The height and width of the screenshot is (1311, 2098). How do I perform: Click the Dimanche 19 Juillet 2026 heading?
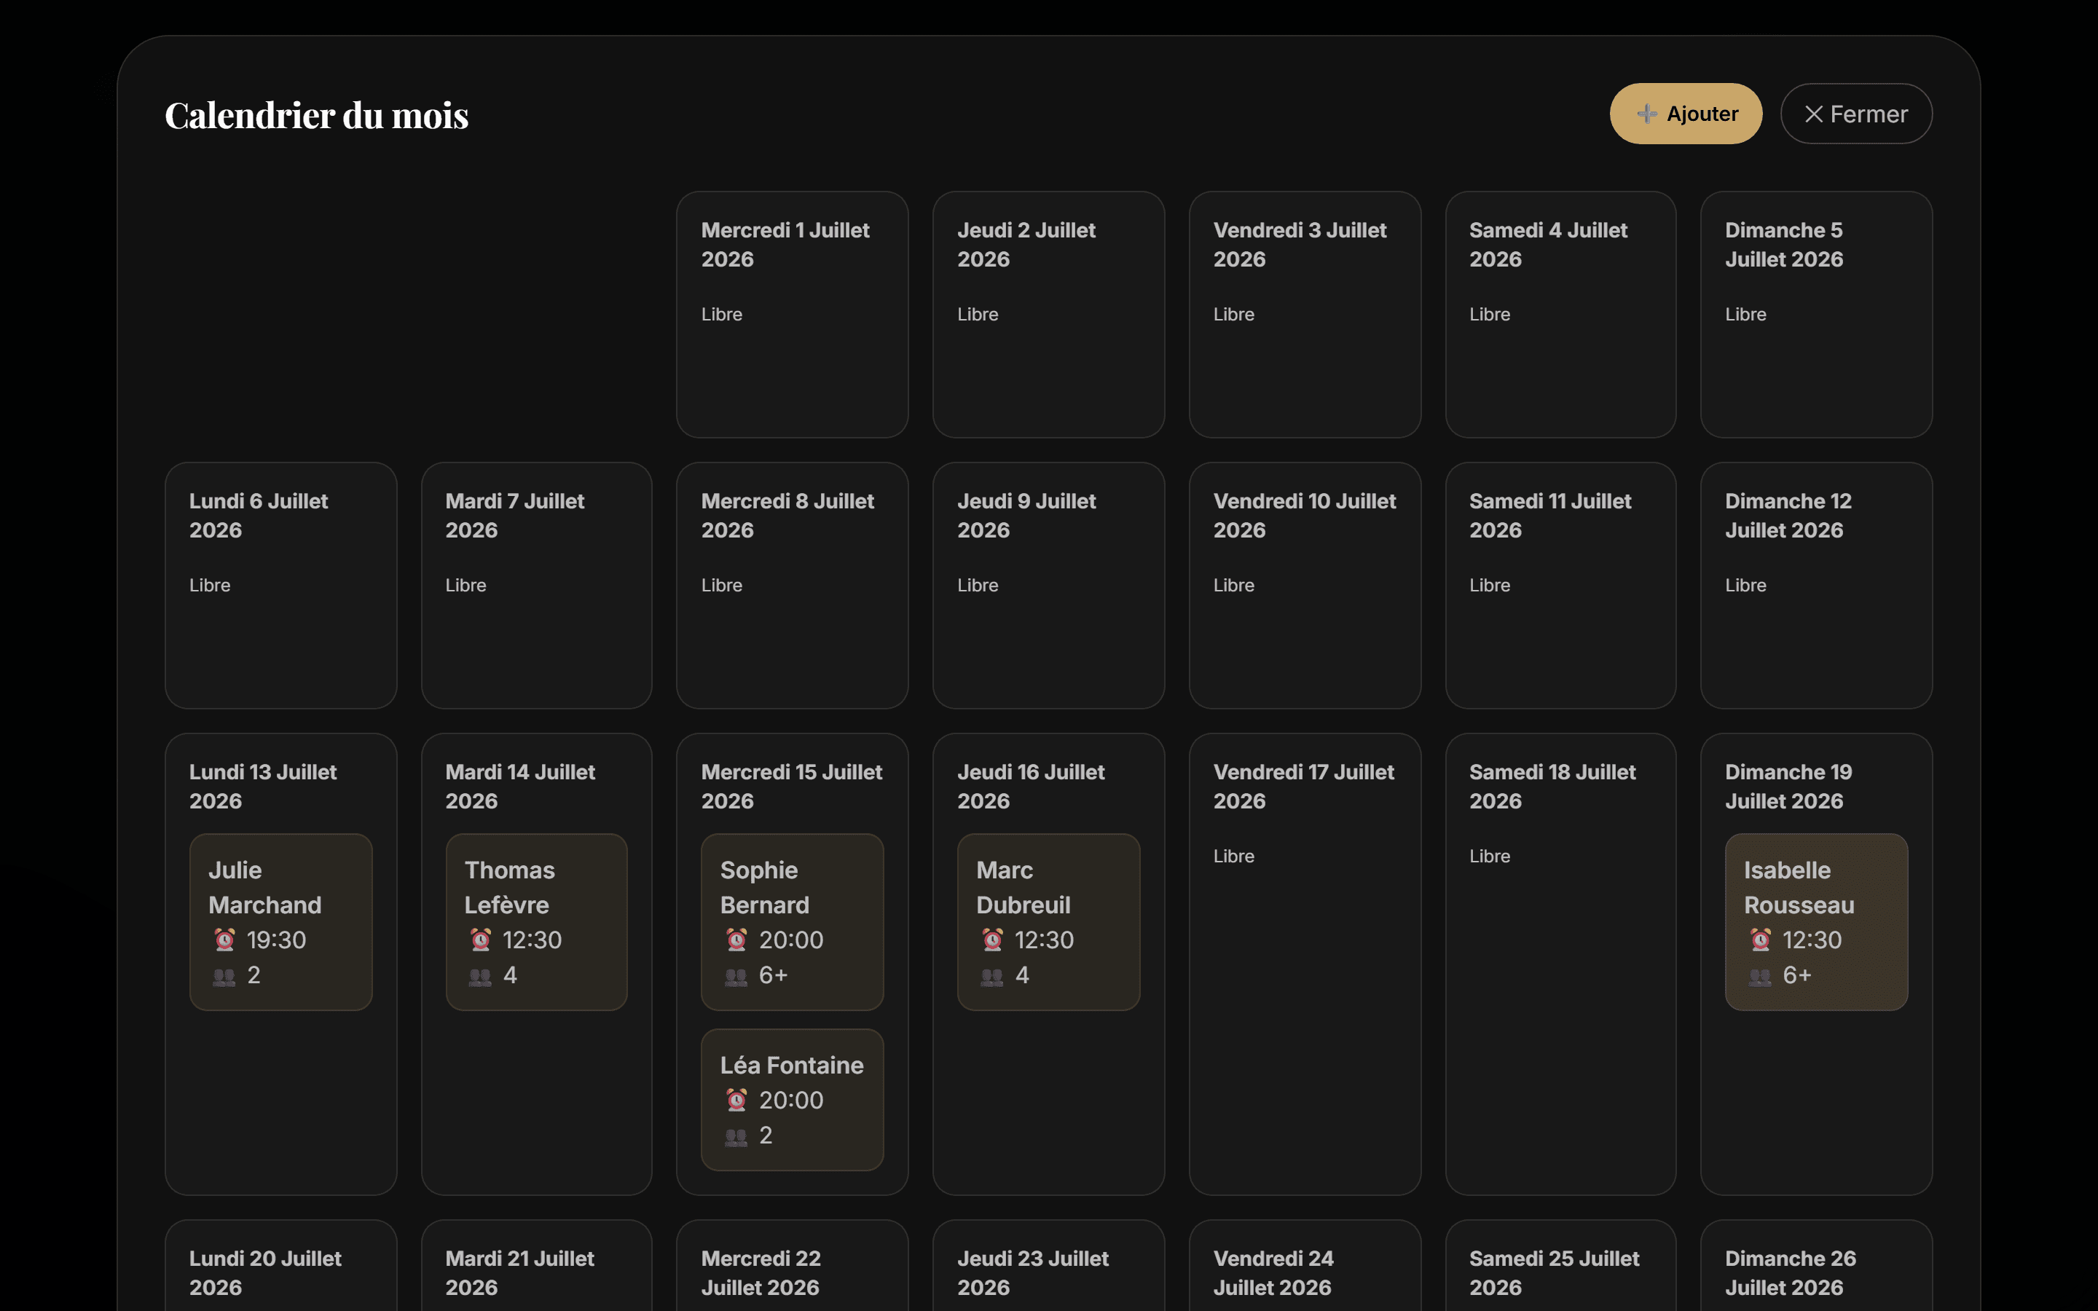click(1788, 787)
